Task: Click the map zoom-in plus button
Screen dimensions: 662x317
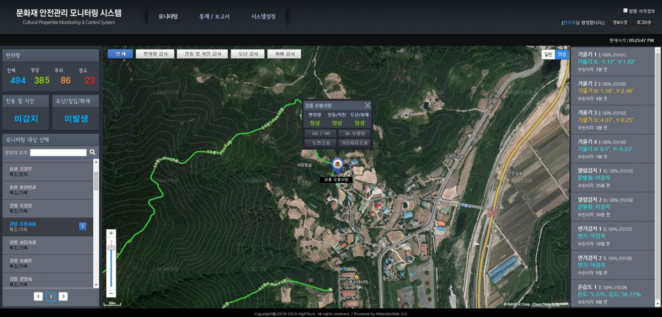Action: (111, 233)
